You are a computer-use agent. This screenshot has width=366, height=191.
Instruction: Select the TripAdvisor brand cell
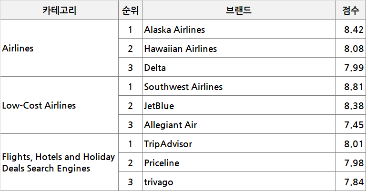coord(168,144)
